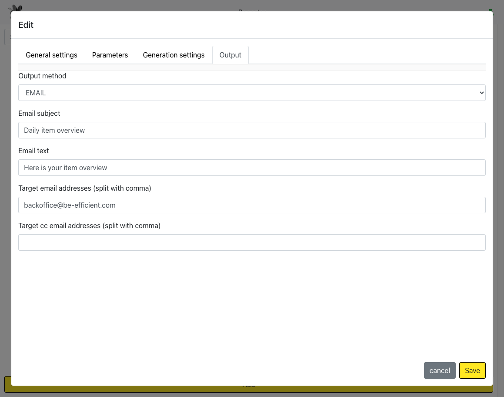
Task: Click the arrow of the EMAIL select box
Action: click(x=481, y=93)
